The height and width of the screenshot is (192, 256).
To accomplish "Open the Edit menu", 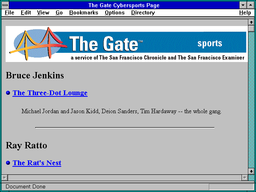I will point(26,12).
